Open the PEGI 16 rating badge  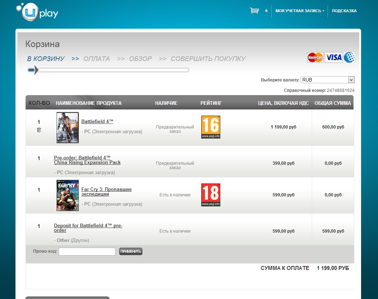click(x=211, y=127)
